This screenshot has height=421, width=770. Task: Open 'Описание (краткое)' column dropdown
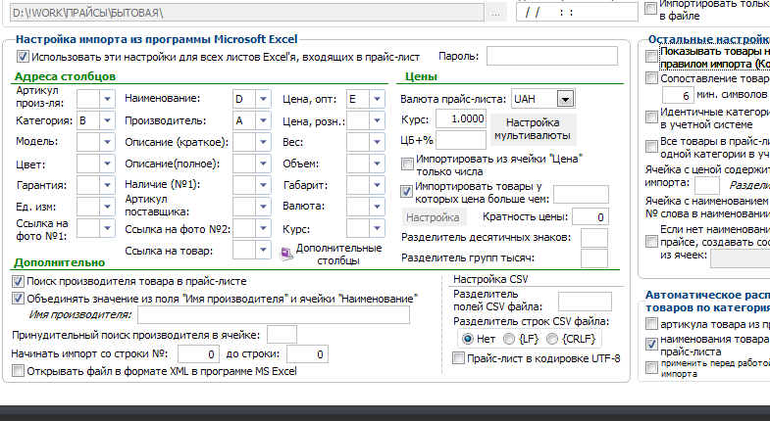(x=263, y=142)
